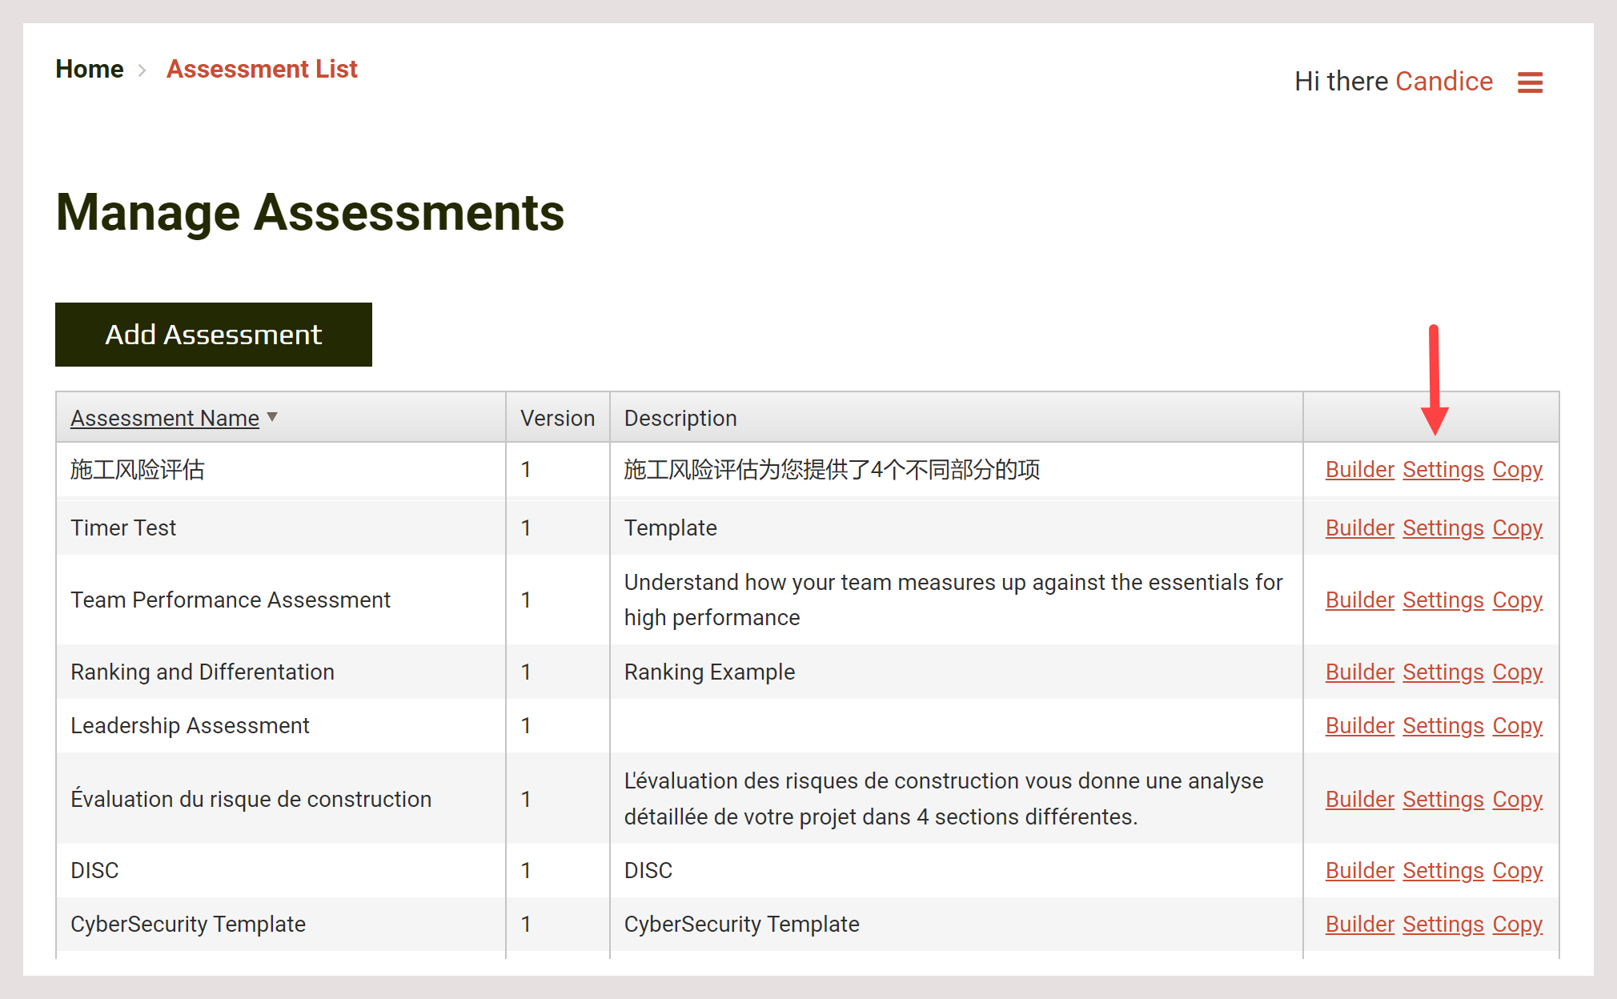
Task: Open Builder for Timer Test
Action: click(x=1358, y=528)
